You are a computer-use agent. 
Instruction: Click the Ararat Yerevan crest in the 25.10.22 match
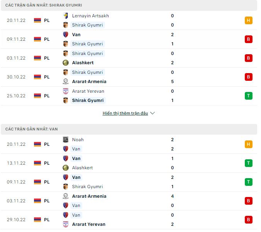coord(66,91)
